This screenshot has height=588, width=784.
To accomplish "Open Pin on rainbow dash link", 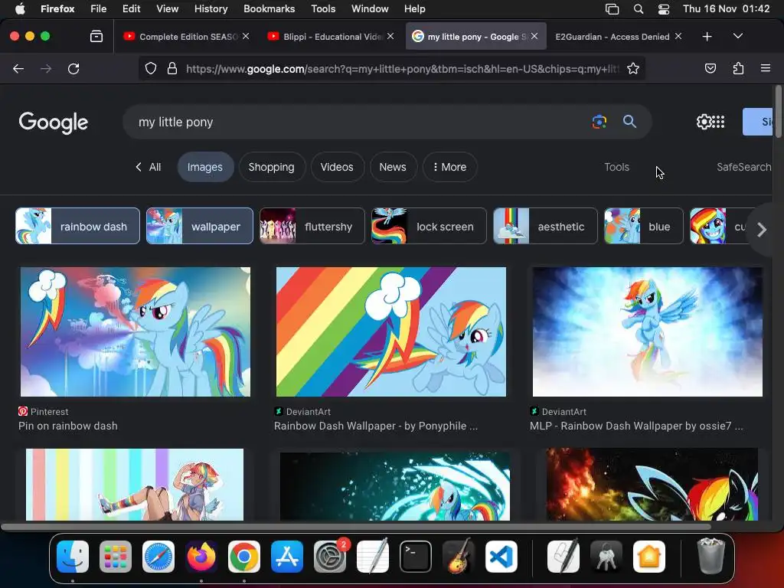I will pos(68,426).
